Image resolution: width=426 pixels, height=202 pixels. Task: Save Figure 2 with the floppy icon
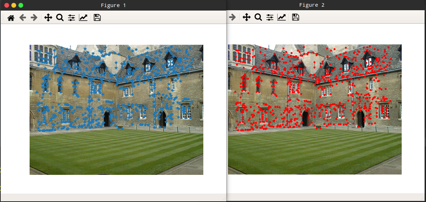pos(296,17)
